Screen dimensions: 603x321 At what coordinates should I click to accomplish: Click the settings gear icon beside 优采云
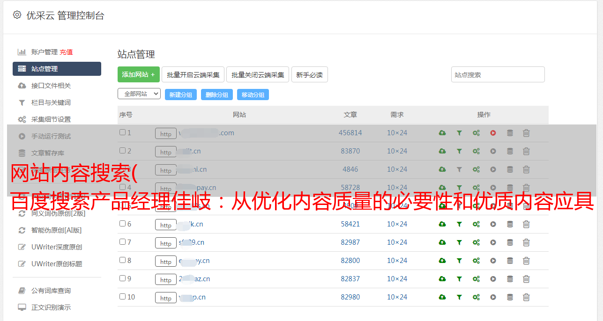(17, 15)
